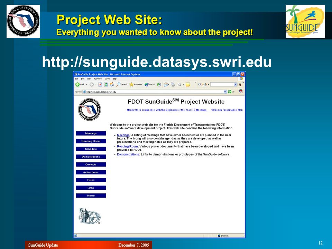Click the December 7, 2005 footer date
332x249 pixels.
(x=133, y=245)
